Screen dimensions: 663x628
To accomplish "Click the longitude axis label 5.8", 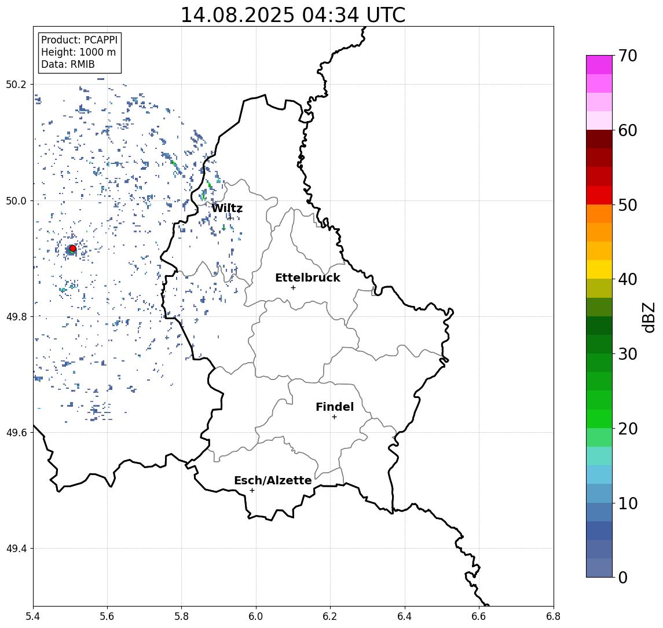I will click(181, 616).
